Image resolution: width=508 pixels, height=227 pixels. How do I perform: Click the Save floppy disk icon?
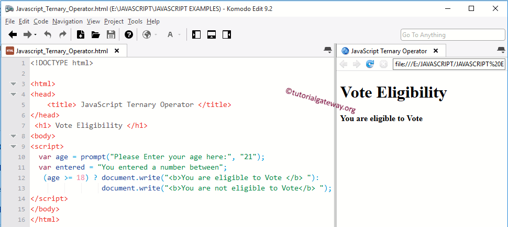point(111,34)
